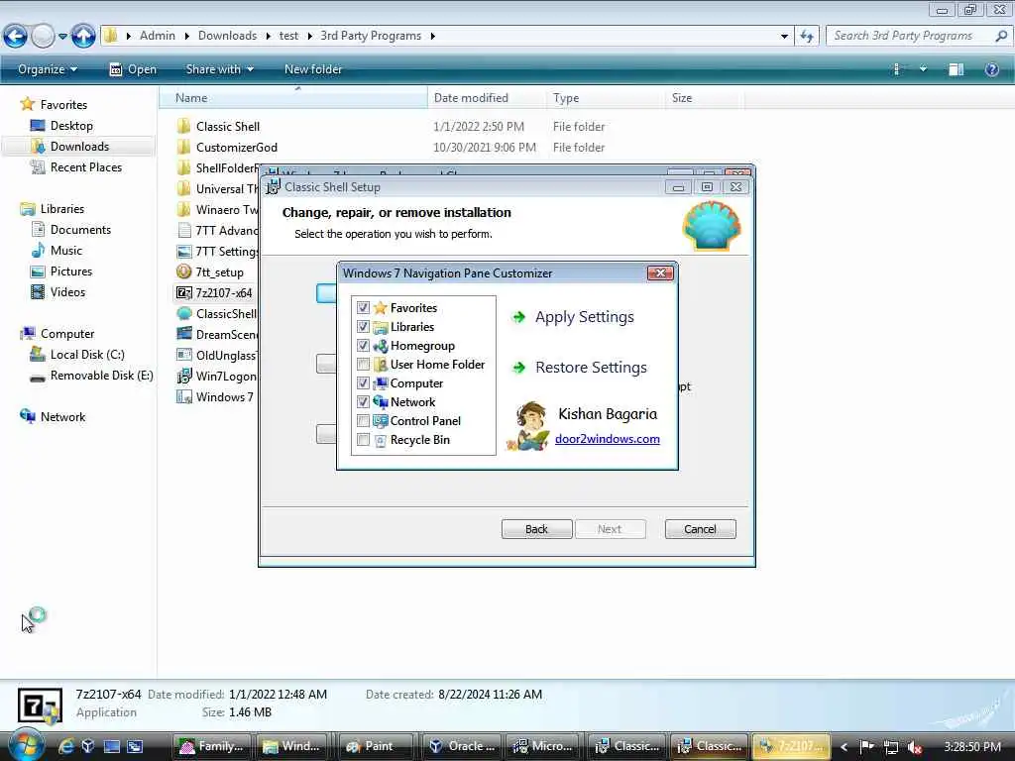This screenshot has width=1015, height=761.
Task: Toggle the Libraries checkbox in Navigation Pane Customizer
Action: 363,327
